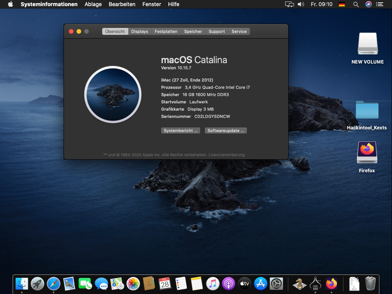Click the Siri icon in menu bar
The height and width of the screenshot is (294, 392).
coord(368,4)
